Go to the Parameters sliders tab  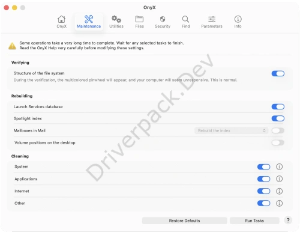pos(212,22)
